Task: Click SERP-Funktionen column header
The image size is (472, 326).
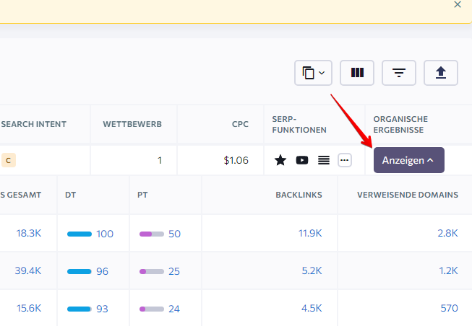Action: (299, 124)
